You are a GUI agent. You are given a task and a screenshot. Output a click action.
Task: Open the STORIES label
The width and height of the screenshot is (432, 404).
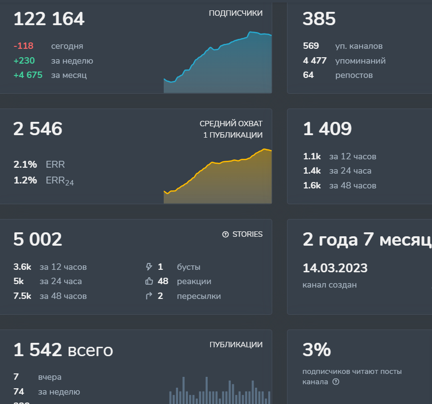coord(248,234)
